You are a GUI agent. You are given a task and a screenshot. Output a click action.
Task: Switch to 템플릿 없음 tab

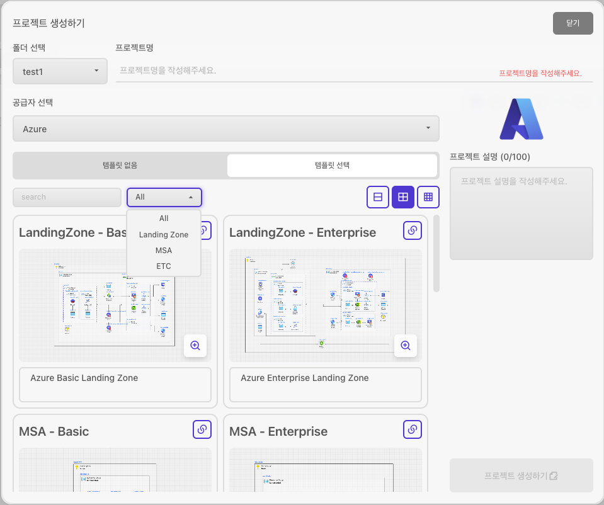coord(120,166)
